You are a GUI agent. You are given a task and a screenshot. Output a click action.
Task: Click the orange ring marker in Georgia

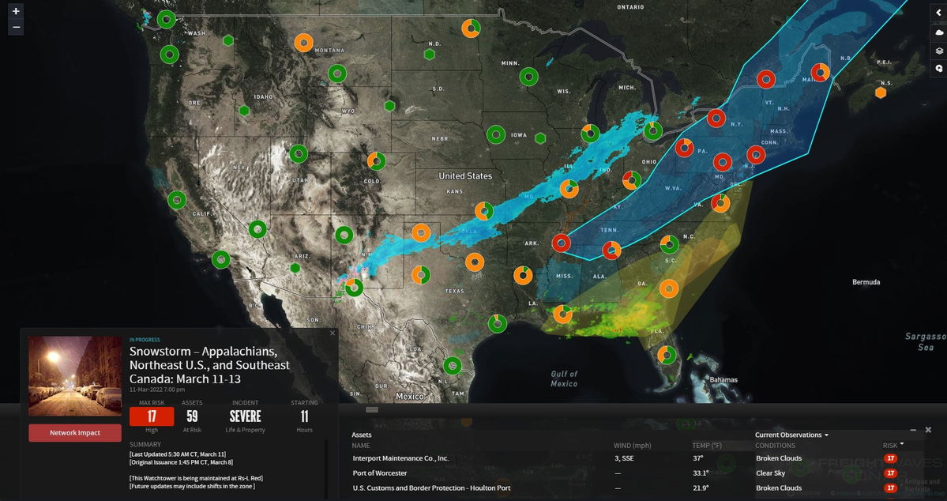pos(668,288)
